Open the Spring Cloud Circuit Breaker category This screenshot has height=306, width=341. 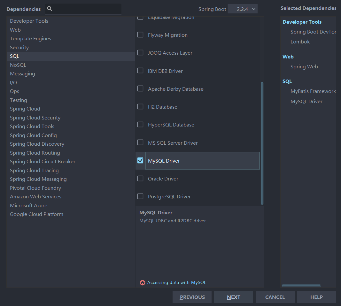coord(71,162)
